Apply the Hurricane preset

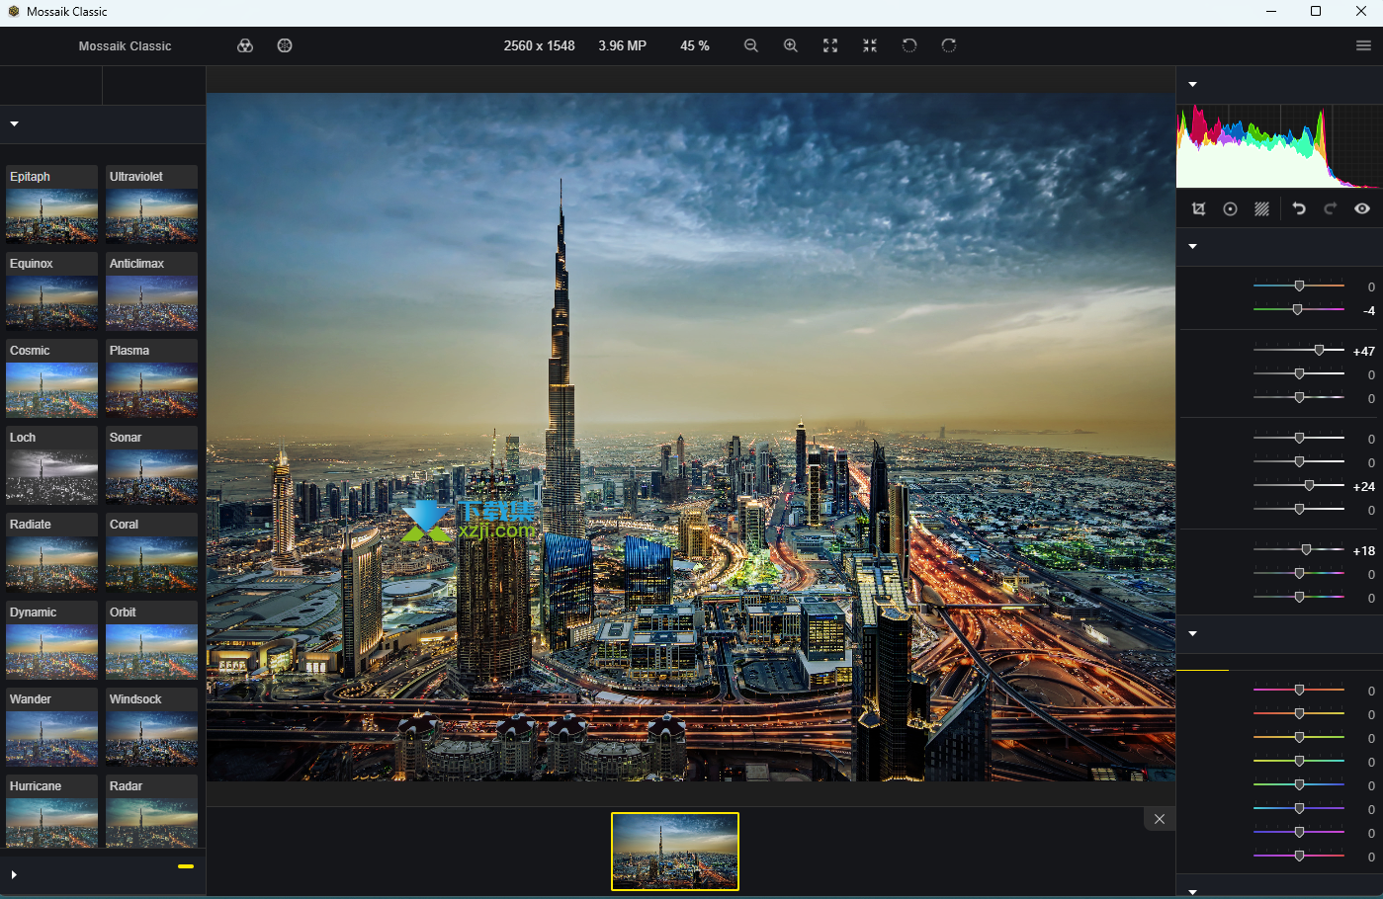point(51,811)
